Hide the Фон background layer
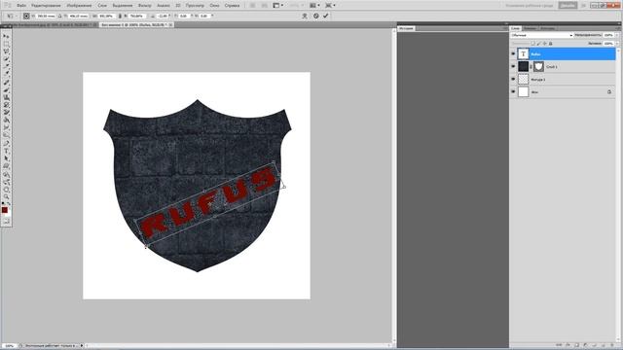 click(513, 91)
